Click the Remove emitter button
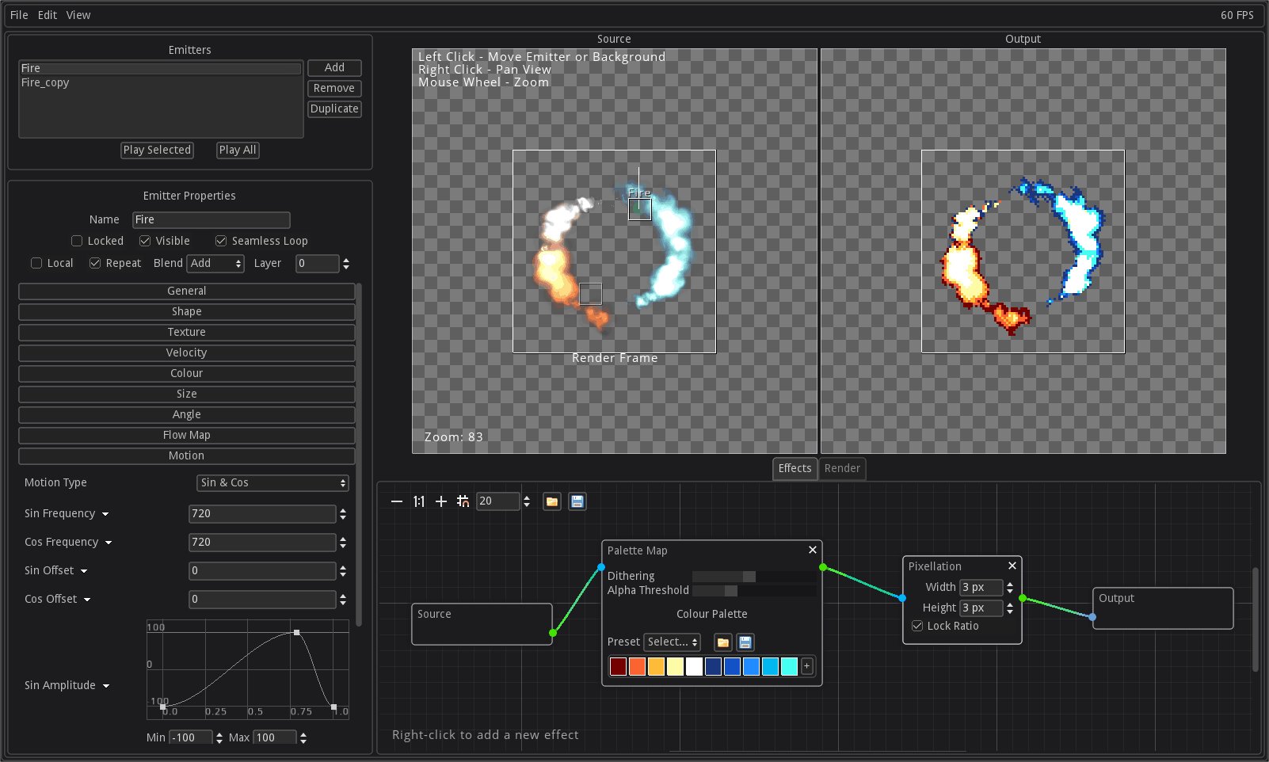Image resolution: width=1269 pixels, height=762 pixels. coord(334,89)
